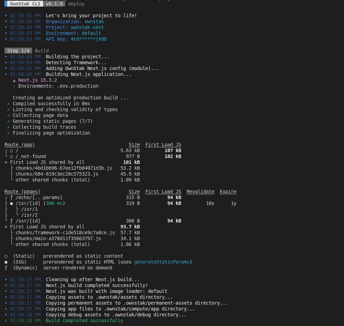This screenshot has width=344, height=326.
Task: Select the /isr/1 child route
Action: pos(29,209)
